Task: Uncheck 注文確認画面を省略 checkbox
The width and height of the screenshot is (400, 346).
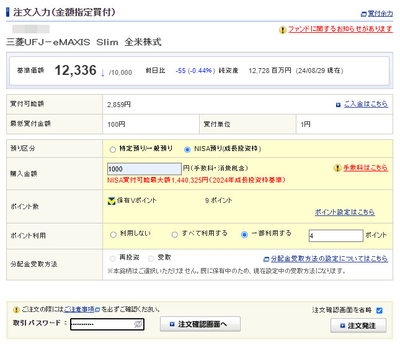Action: click(x=379, y=310)
